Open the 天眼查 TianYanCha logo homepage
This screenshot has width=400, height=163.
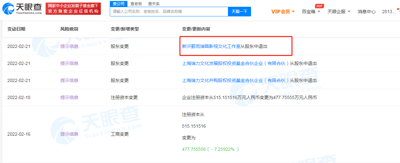(x=22, y=9)
